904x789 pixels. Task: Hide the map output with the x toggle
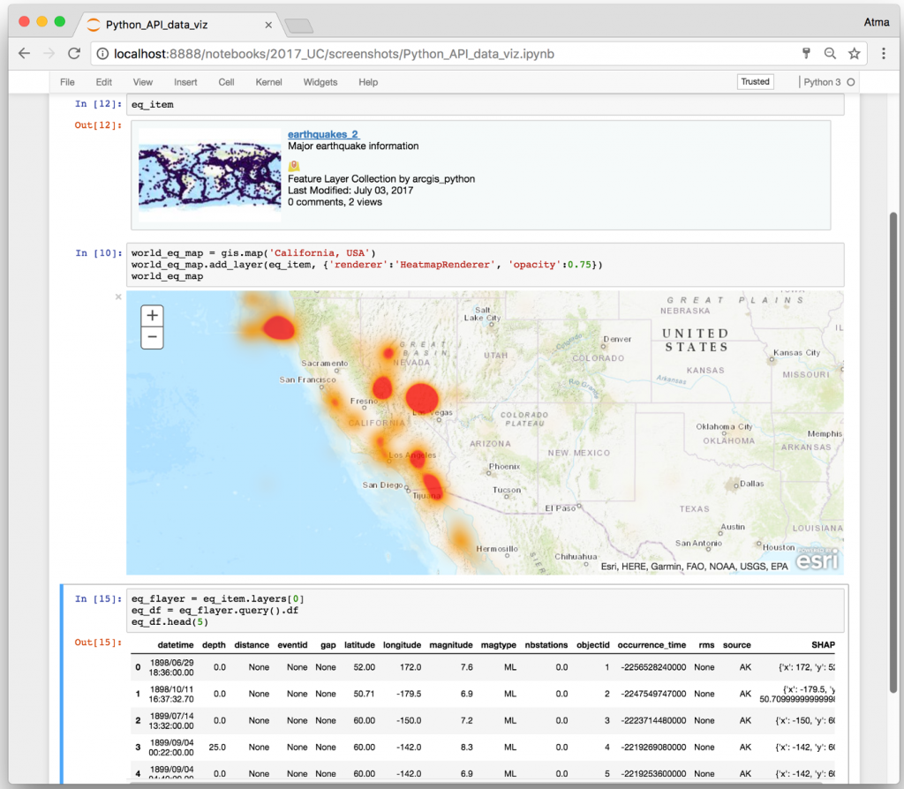(x=117, y=297)
